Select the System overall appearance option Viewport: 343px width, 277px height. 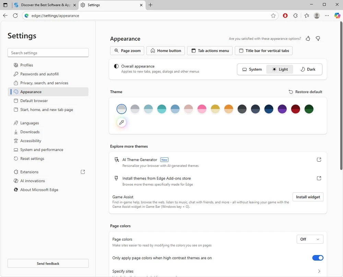tap(252, 69)
